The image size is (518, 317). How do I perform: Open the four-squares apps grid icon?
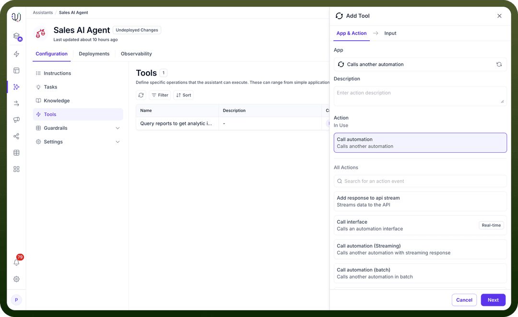[x=16, y=169]
